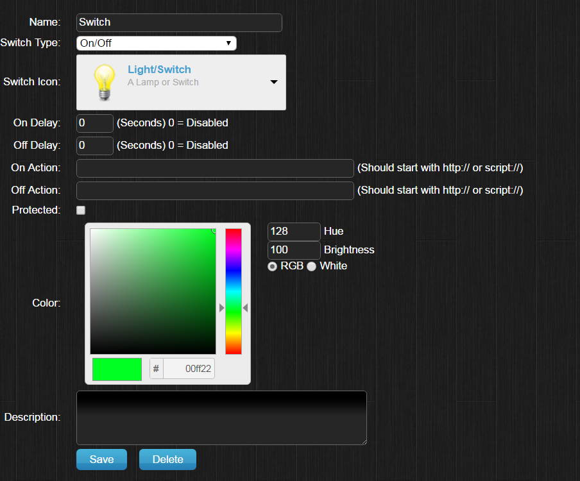Open the Switch Type dropdown
Screen dimensions: 580x481
[156, 44]
